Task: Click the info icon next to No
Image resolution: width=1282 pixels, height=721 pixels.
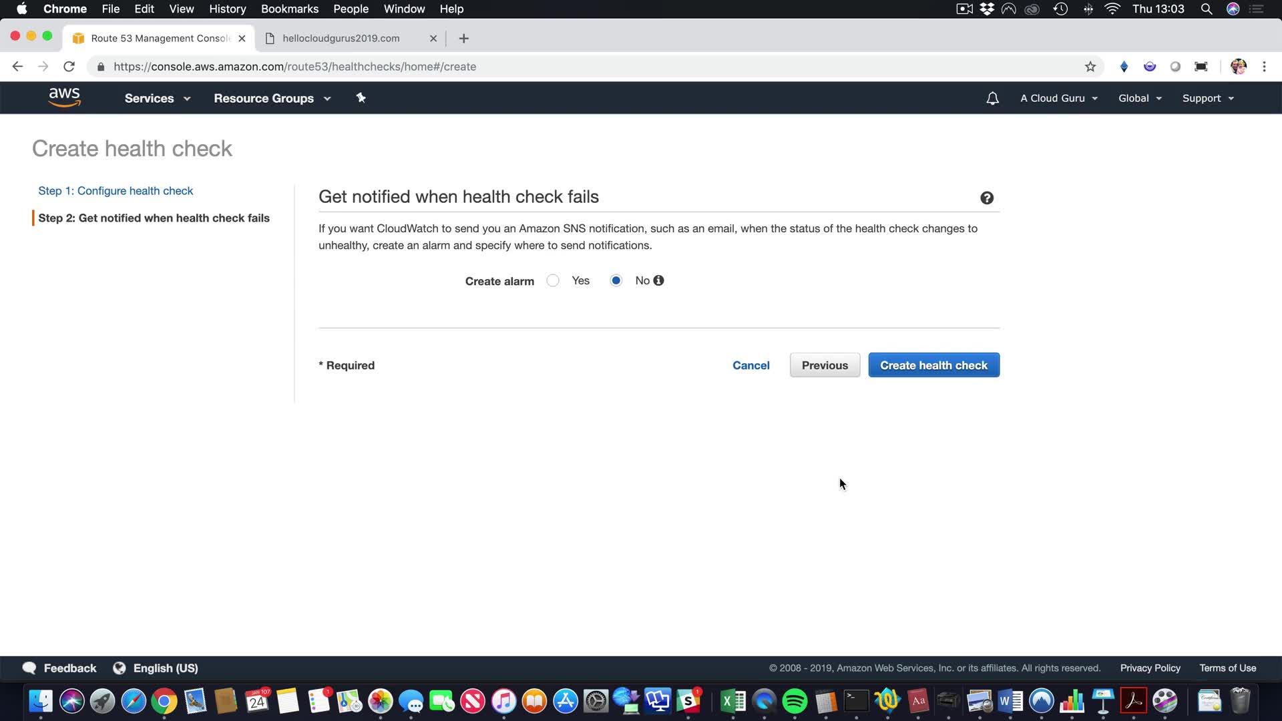Action: [x=658, y=280]
